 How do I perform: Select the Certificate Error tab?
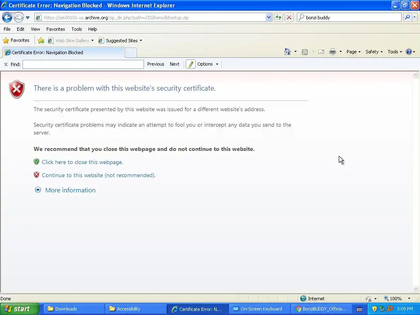click(x=64, y=52)
